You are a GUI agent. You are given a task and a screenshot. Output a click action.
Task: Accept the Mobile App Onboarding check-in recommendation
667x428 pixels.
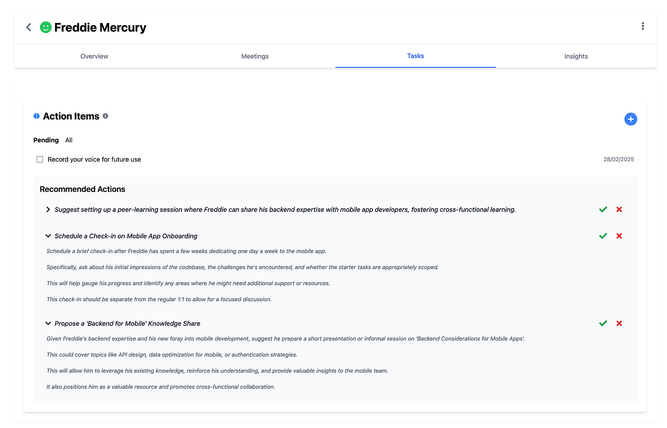tap(603, 236)
